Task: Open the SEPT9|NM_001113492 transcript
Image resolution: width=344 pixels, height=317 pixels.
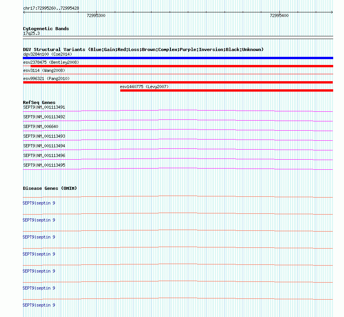Action: point(44,117)
